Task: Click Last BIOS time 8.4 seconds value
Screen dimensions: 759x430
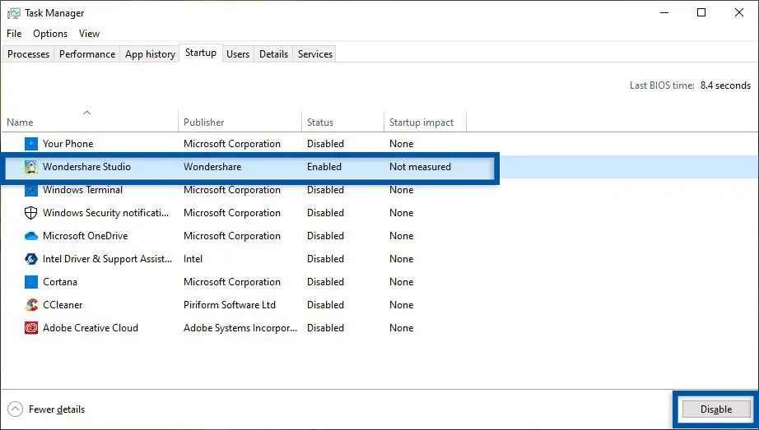Action: (725, 86)
